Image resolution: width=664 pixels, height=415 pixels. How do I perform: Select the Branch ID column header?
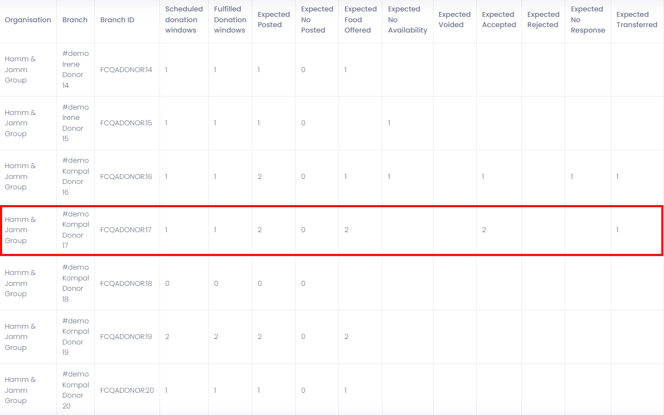point(117,20)
